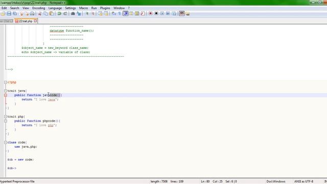Collapse the <?php fold marker
The height and width of the screenshot is (184, 327).
click(x=6, y=82)
